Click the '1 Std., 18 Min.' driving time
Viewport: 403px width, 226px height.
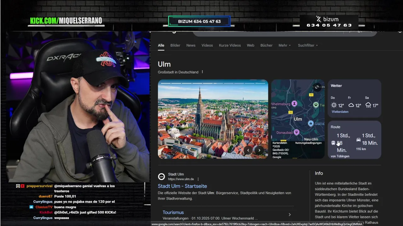pyautogui.click(x=370, y=139)
